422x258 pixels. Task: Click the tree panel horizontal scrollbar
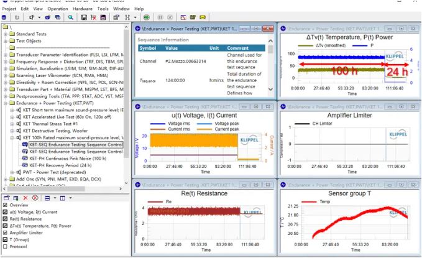[45, 189]
